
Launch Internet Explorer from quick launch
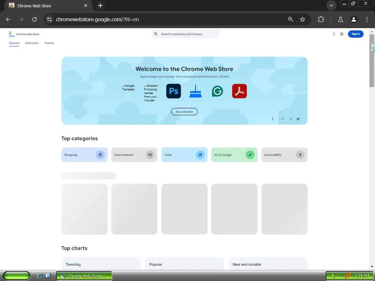click(x=40, y=276)
